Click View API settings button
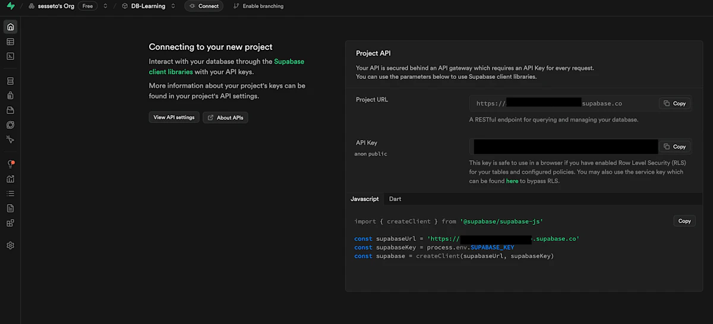 pos(174,117)
